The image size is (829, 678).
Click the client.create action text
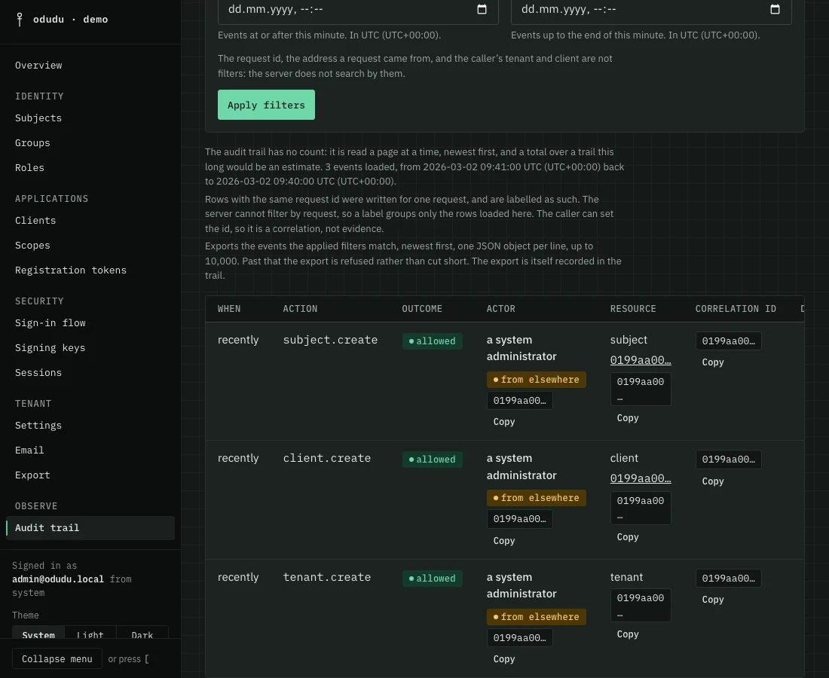(x=327, y=458)
